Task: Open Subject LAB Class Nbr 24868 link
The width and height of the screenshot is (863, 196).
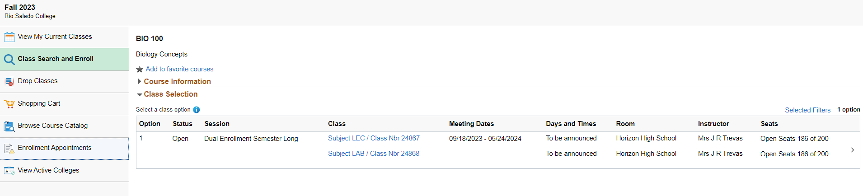Action: point(374,154)
